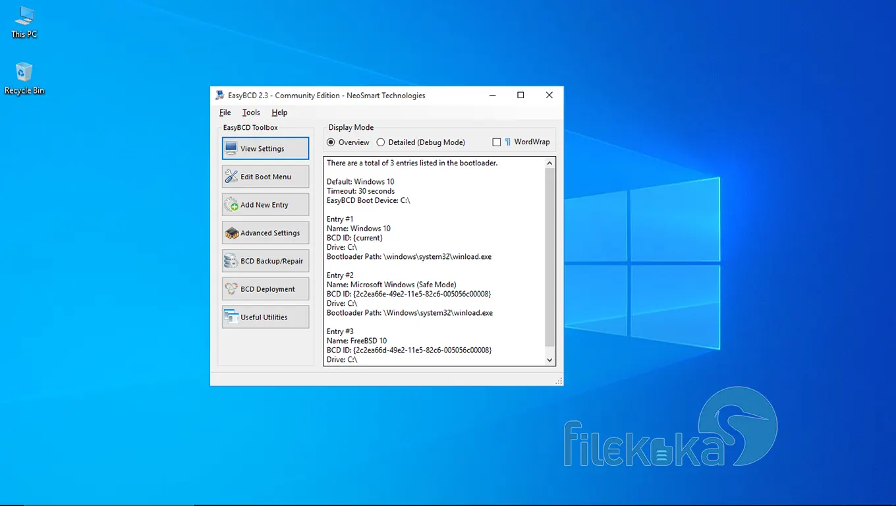The image size is (896, 506).
Task: Click the window resize grip
Action: tap(559, 381)
